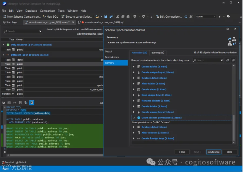Image resolution: width=243 pixels, height=172 pixels.
Task: Collapse Grant objects permissions (1 item)
Action: pos(134,118)
